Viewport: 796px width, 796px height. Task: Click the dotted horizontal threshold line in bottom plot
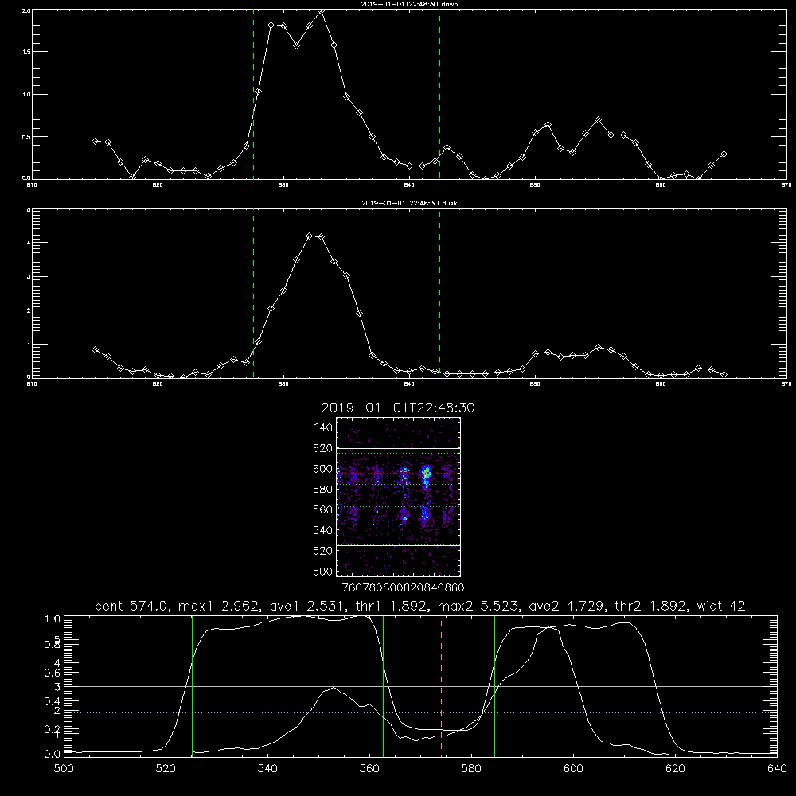(419, 712)
